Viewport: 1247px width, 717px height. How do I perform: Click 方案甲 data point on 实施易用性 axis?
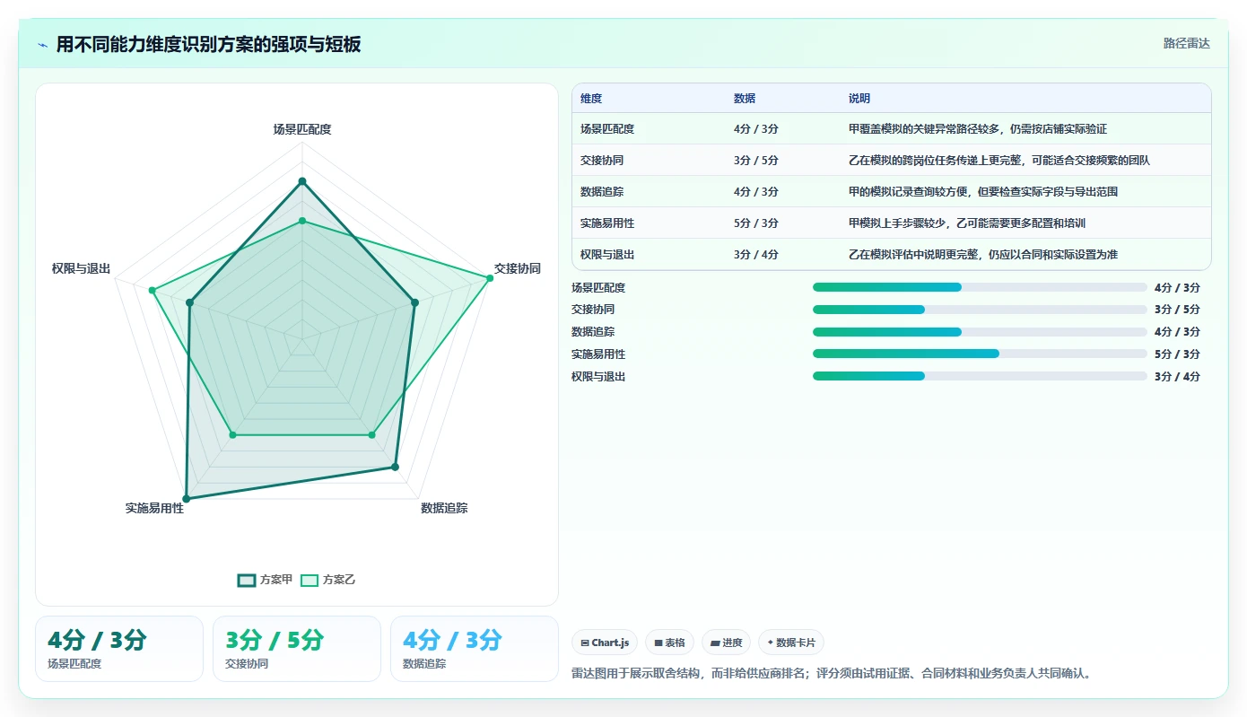[x=187, y=498]
